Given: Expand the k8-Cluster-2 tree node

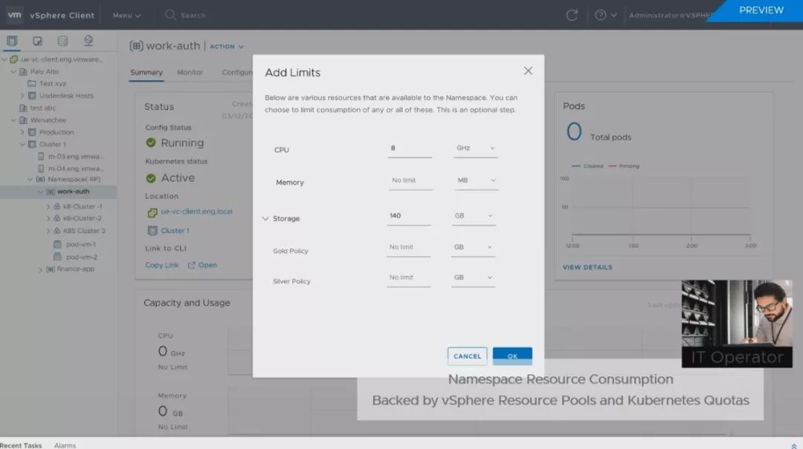Looking at the screenshot, I should tap(48, 218).
